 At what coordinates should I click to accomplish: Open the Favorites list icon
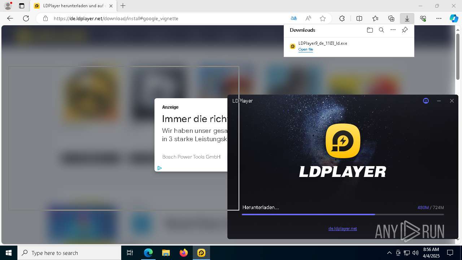tap(375, 18)
